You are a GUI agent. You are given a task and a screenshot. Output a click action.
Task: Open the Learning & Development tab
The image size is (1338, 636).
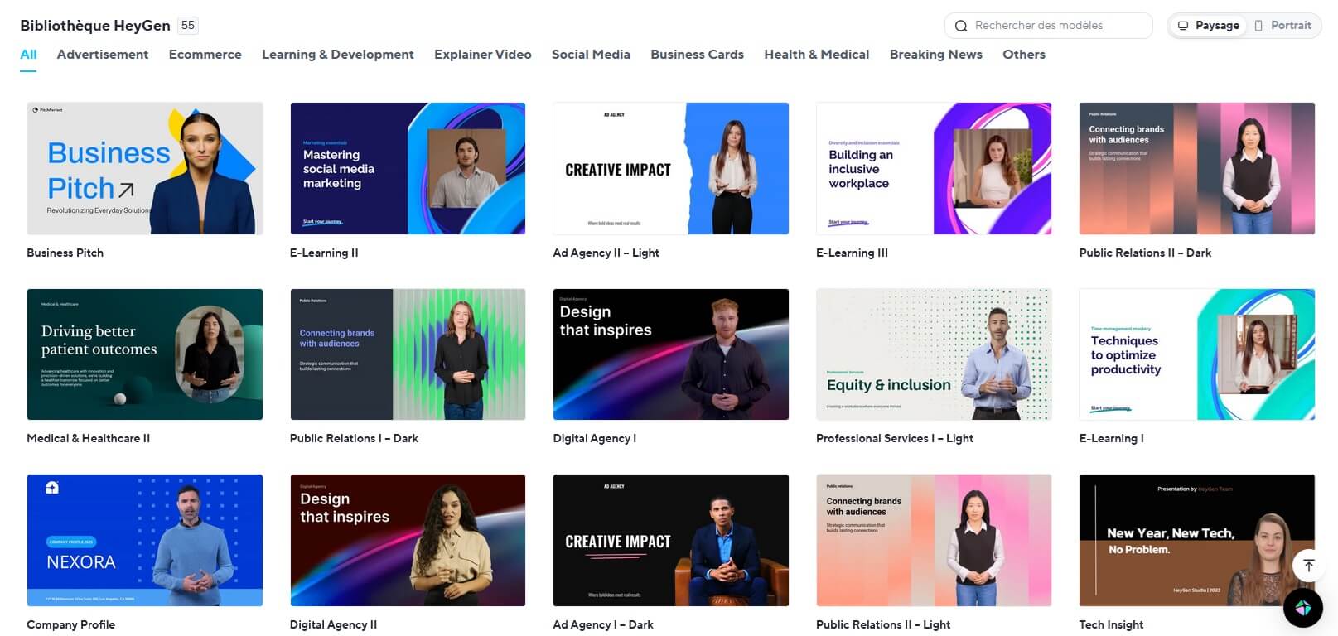[337, 55]
